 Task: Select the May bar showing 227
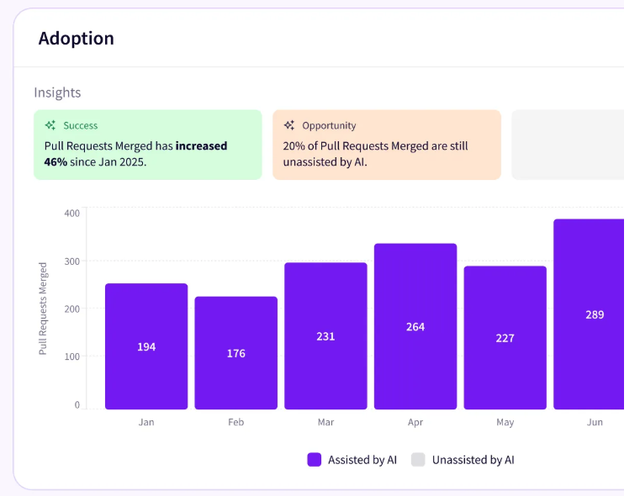505,338
